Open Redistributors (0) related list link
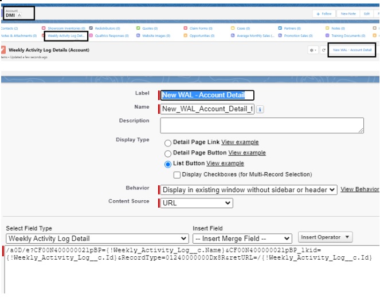 click(x=107, y=29)
